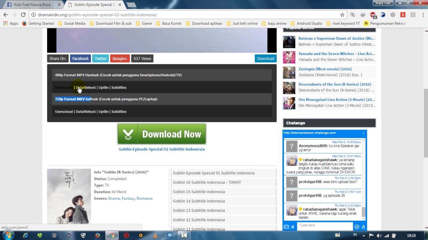The width and height of the screenshot is (428, 240).
Task: Open Chrome's three-dot menu
Action: 422,15
